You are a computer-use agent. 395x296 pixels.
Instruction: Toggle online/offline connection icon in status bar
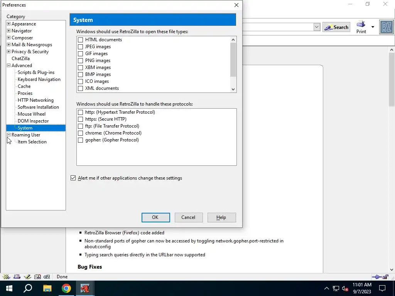tap(376, 277)
